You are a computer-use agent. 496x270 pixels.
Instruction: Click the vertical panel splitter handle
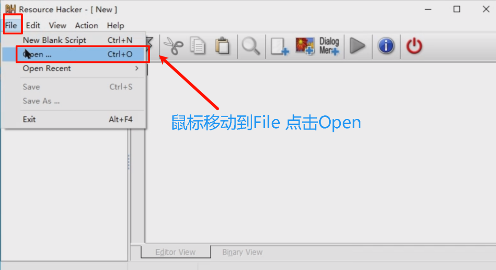pos(129,162)
